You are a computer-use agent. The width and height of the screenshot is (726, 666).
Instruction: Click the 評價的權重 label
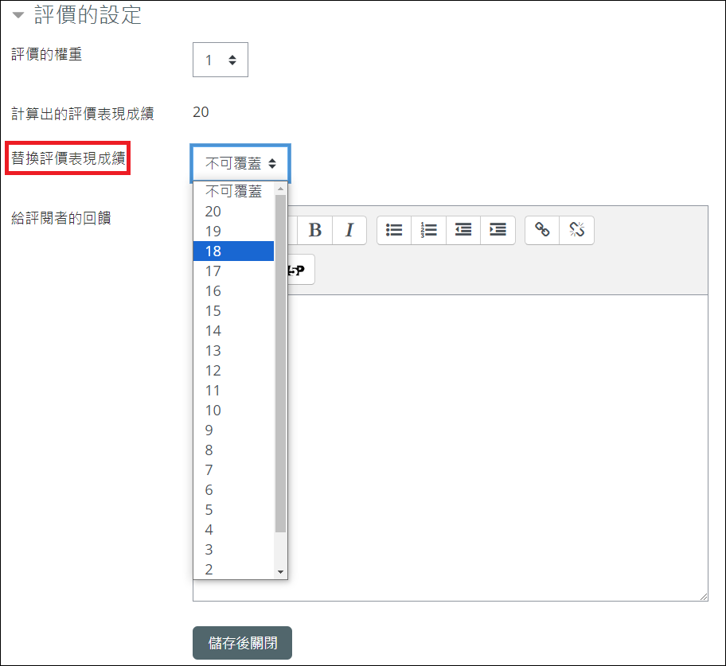click(x=47, y=54)
